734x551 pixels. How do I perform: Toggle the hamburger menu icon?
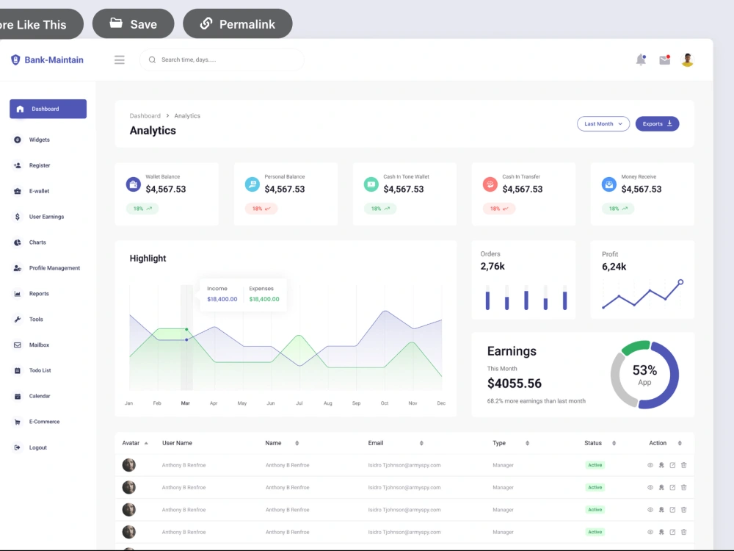[120, 60]
